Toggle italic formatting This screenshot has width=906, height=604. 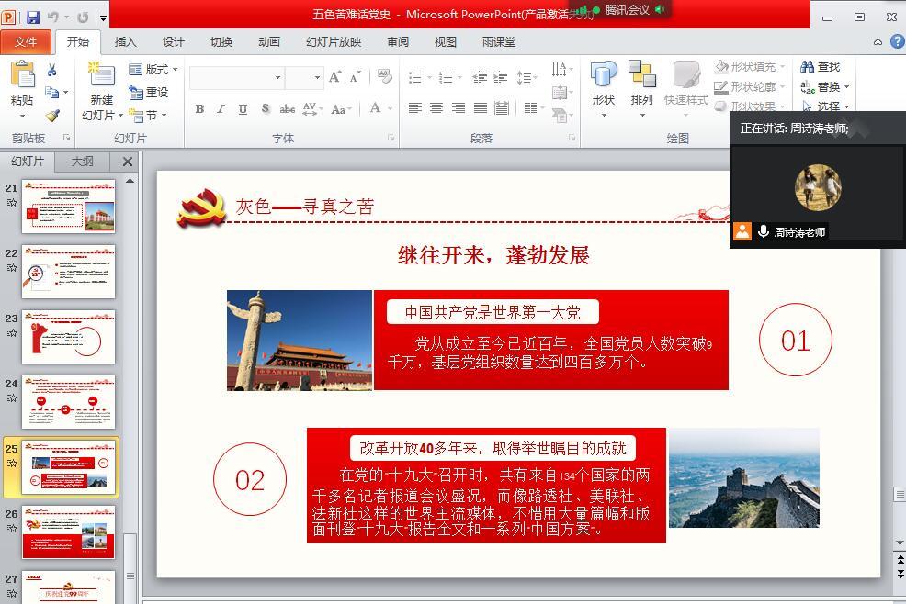(221, 108)
